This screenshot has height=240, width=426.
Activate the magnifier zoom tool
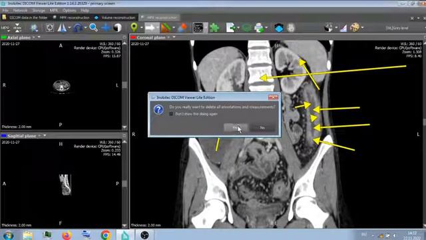[93, 27]
